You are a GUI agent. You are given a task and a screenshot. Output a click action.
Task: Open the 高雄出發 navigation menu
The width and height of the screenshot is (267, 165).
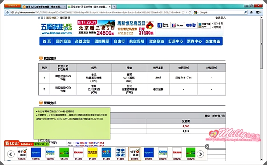point(82,41)
